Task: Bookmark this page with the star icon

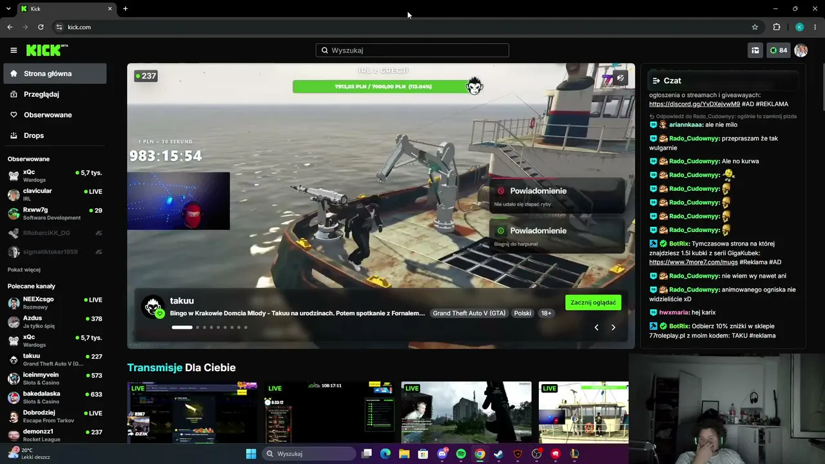Action: [x=755, y=27]
